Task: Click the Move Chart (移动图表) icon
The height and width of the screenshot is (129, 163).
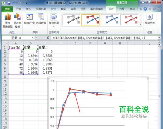Action: [150, 19]
